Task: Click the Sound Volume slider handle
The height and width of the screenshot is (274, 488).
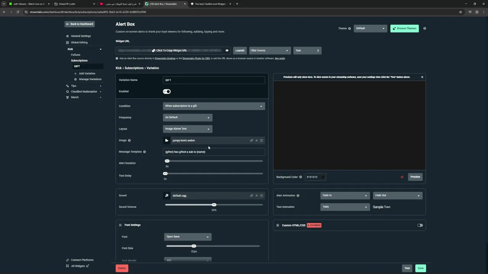Action: pos(214,205)
